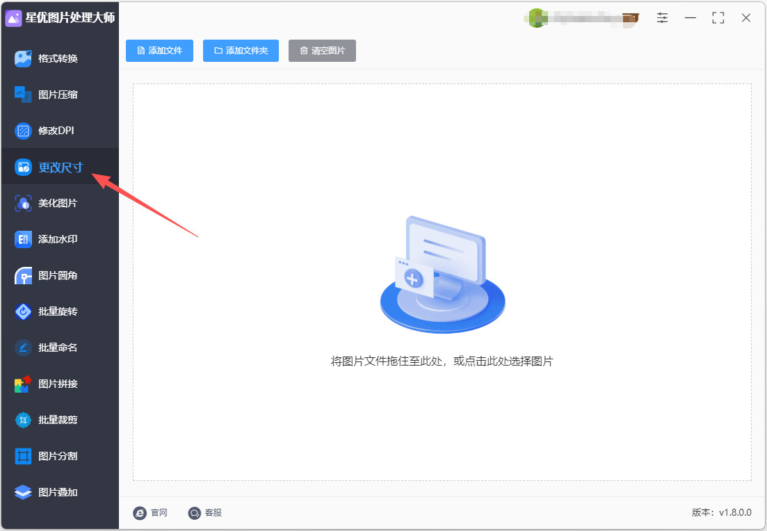
Task: Go to 批量命名 menu item
Action: pyautogui.click(x=60, y=348)
